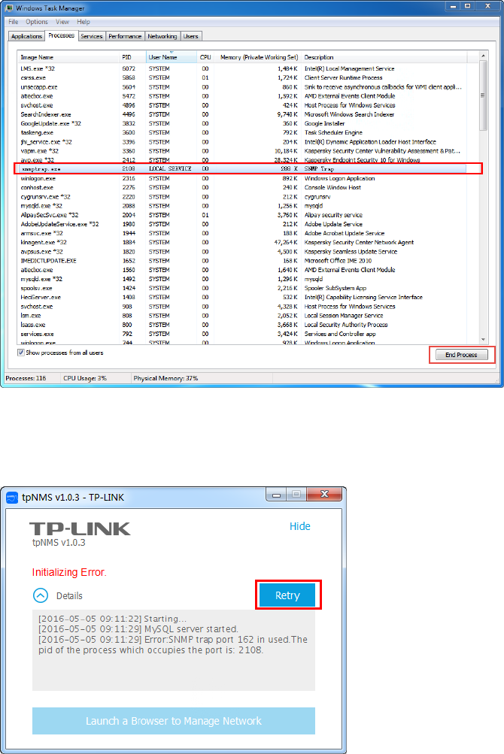504x754 pixels.
Task: Switch to the Applications tab
Action: click(26, 36)
